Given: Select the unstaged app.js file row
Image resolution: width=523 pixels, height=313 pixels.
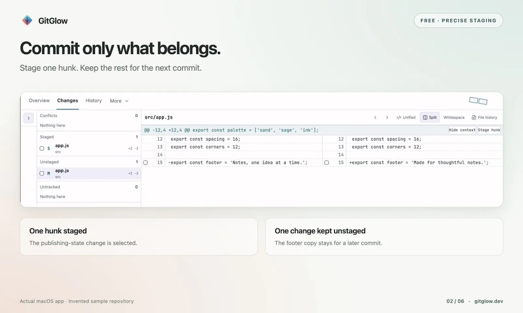Looking at the screenshot, I should (x=89, y=173).
